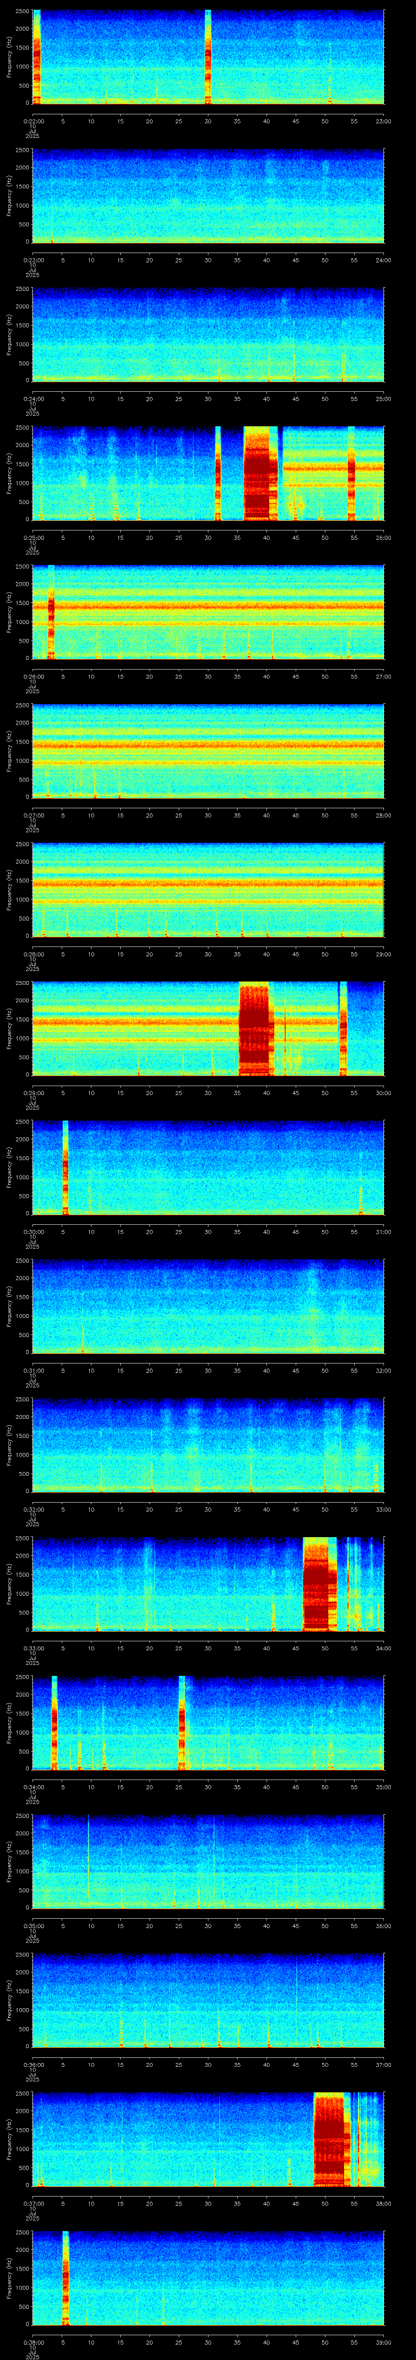Click the spectrogram panel starting at 0:33:00
Viewport: 416px width, 2360px height.
(x=208, y=1584)
